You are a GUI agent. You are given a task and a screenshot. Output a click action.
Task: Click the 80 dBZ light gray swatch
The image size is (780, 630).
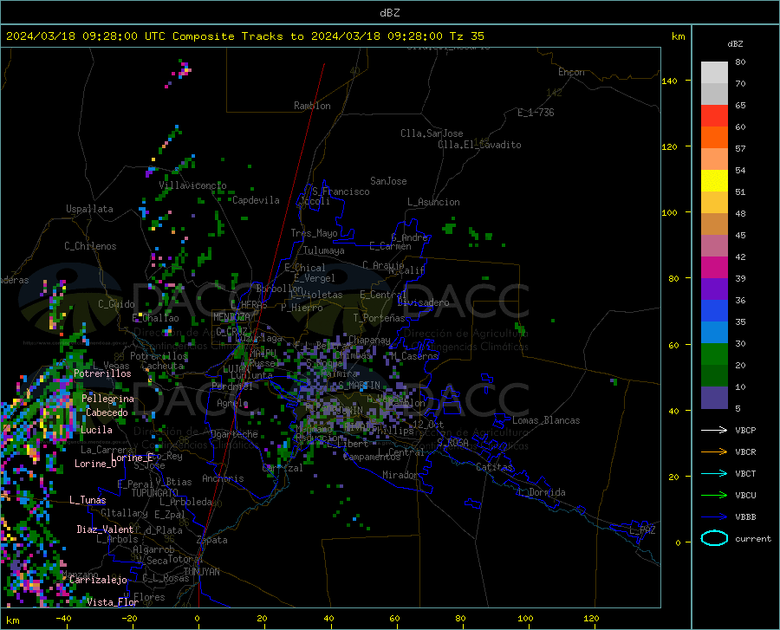pyautogui.click(x=714, y=73)
